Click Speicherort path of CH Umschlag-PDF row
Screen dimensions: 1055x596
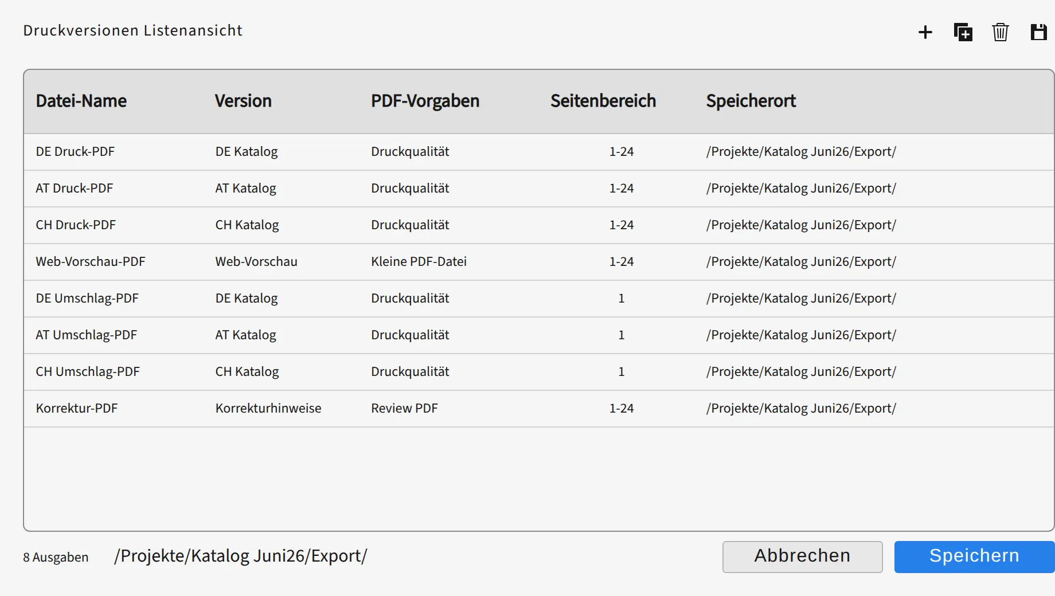point(801,372)
